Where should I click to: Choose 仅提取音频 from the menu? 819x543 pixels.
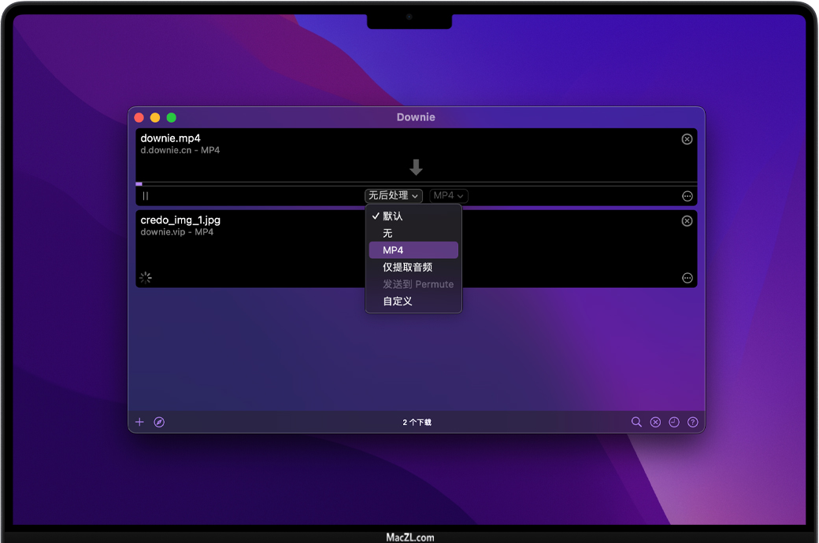[x=407, y=268]
